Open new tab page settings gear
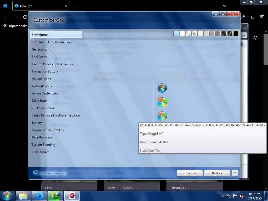 255,38
